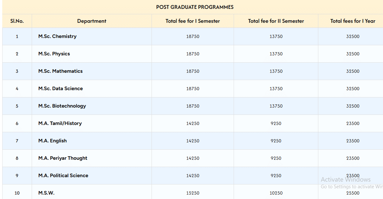Click serial number 6 cell
This screenshot has width=383, height=199.
click(x=17, y=123)
